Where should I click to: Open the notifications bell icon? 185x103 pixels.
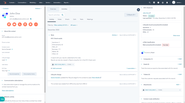[167, 3]
